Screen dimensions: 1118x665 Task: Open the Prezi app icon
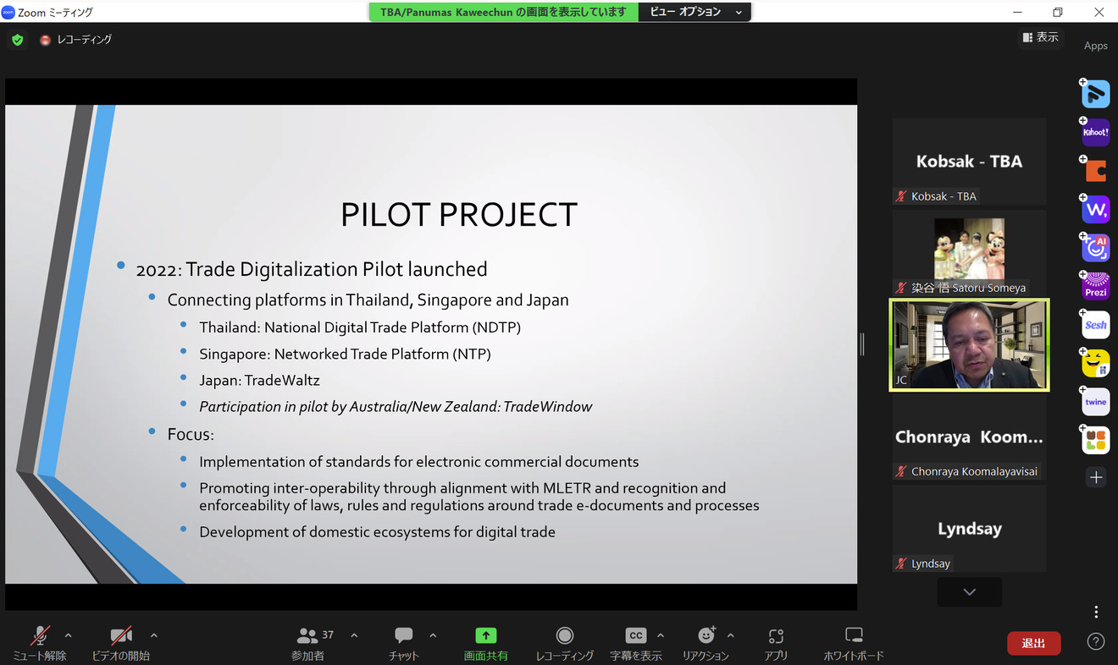(1096, 286)
